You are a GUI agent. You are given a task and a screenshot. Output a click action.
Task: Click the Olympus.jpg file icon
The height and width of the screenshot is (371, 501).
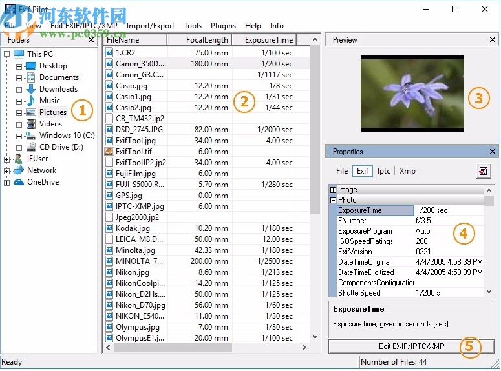coord(109,326)
